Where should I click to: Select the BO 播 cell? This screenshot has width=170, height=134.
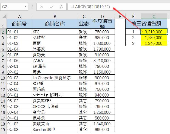[x=55, y=83]
